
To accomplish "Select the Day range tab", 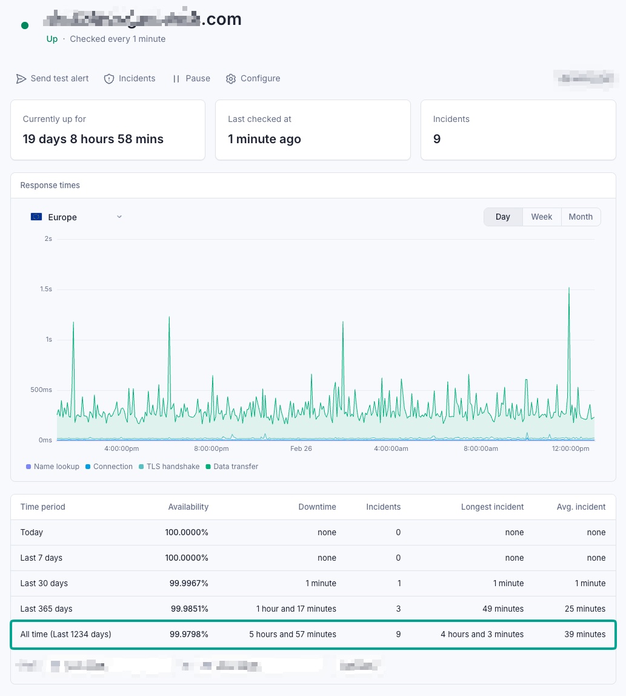I will 503,217.
